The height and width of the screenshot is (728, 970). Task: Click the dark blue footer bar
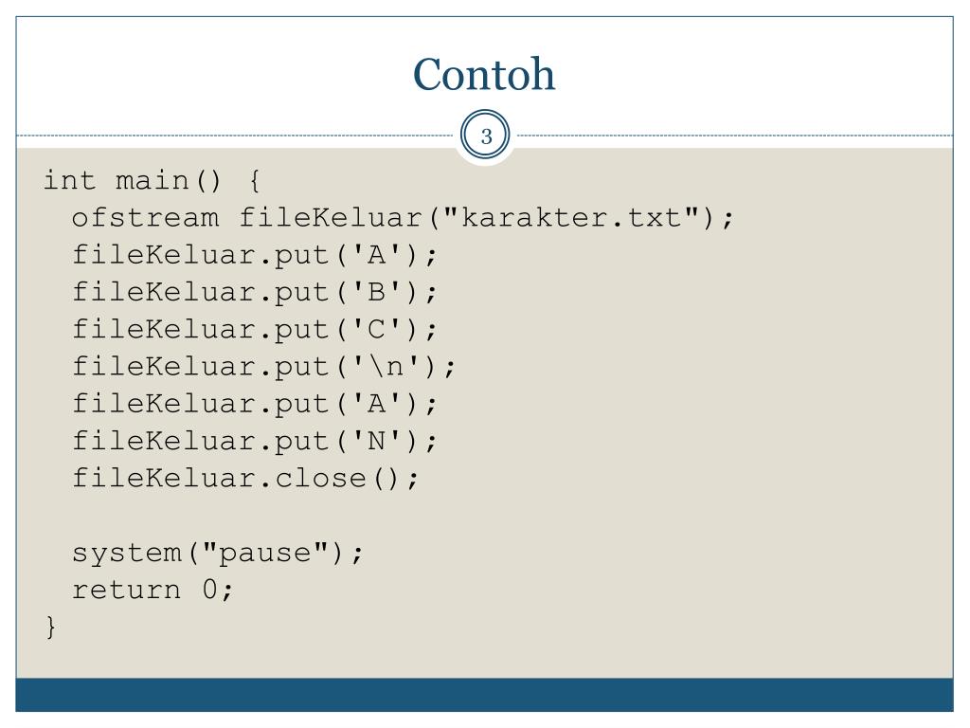point(484,695)
